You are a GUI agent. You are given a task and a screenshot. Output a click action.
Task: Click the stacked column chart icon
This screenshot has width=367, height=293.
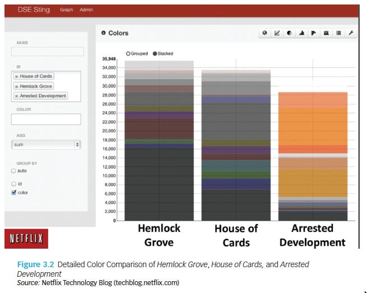pyautogui.click(x=326, y=33)
